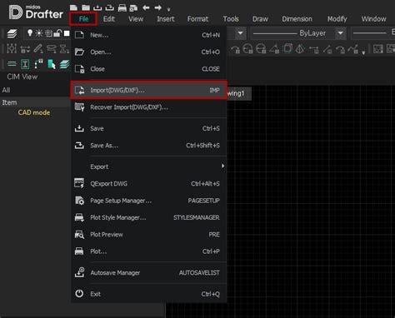Click the Item column header
This screenshot has width=395, height=318.
click(x=9, y=102)
